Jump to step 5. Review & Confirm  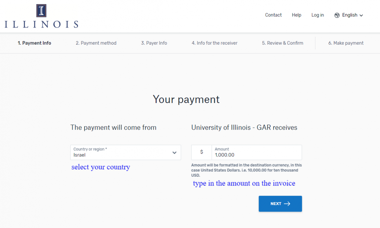click(x=283, y=43)
